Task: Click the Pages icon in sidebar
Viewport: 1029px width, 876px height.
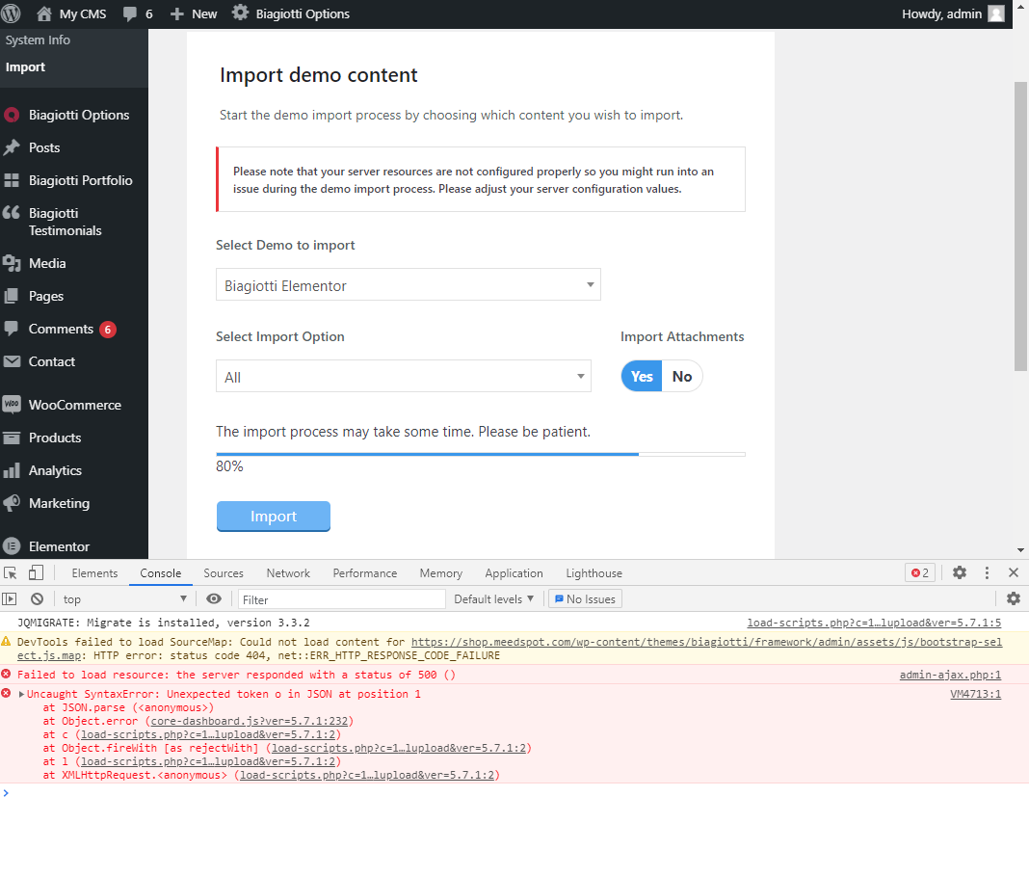Action: pos(12,296)
